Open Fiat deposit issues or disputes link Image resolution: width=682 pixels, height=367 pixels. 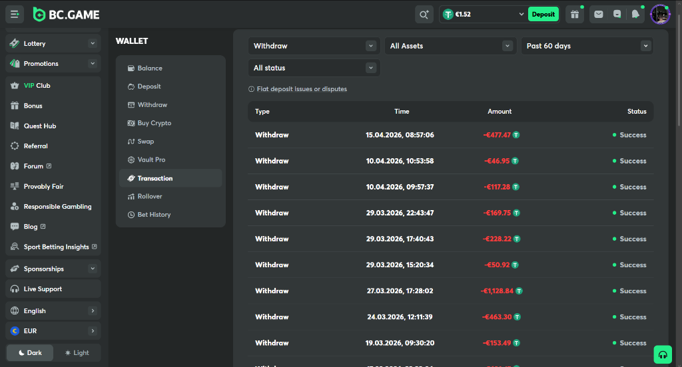pos(302,89)
